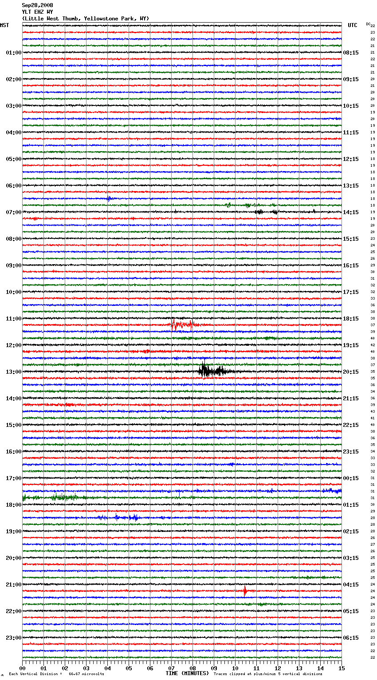Click the red spike on trace below 21:00

pyautogui.click(x=245, y=590)
